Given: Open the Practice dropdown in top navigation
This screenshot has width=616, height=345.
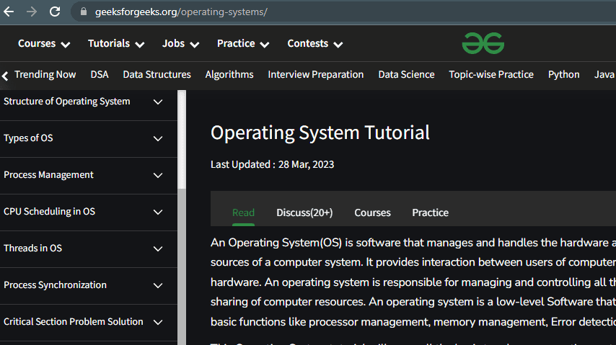Looking at the screenshot, I should click(243, 43).
